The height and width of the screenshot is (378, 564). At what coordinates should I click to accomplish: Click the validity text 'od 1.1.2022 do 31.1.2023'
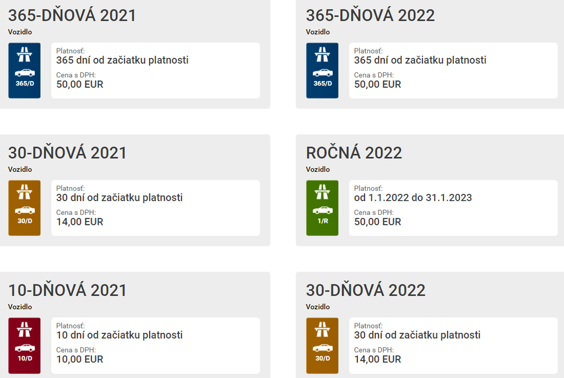[413, 197]
